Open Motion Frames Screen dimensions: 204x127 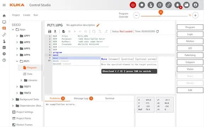pyautogui.click(x=22, y=125)
